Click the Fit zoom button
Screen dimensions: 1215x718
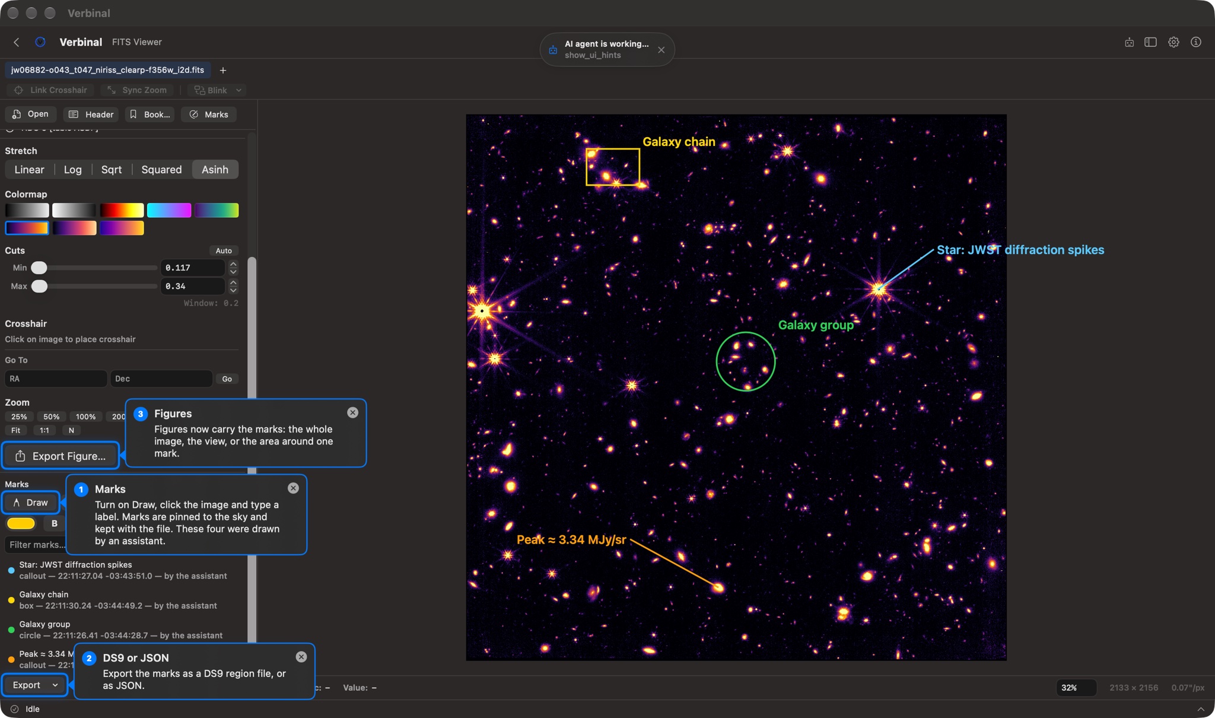pyautogui.click(x=16, y=430)
